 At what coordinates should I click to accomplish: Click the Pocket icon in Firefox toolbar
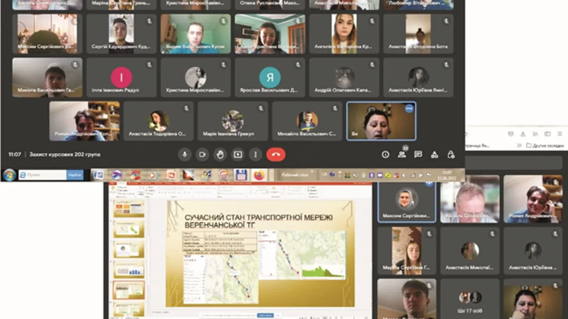(511, 134)
